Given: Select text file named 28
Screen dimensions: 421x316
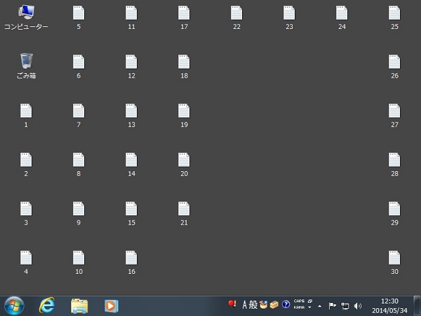Looking at the screenshot, I should (x=395, y=165).
